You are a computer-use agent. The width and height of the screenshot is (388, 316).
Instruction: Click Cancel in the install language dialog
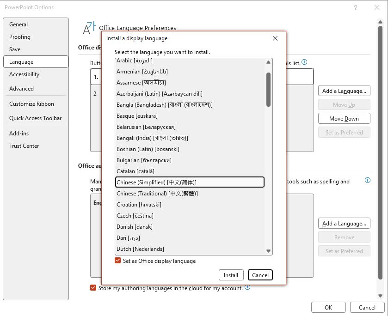(260, 275)
